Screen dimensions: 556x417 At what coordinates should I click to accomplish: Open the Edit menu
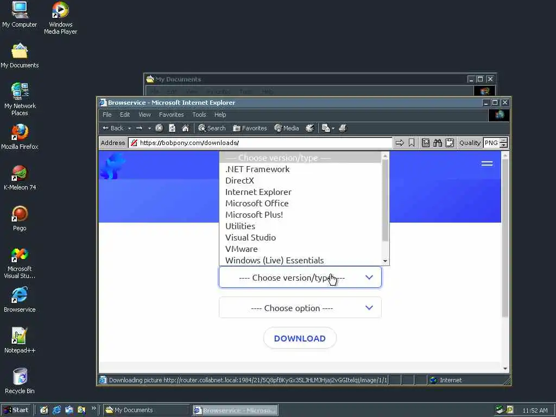(x=125, y=115)
